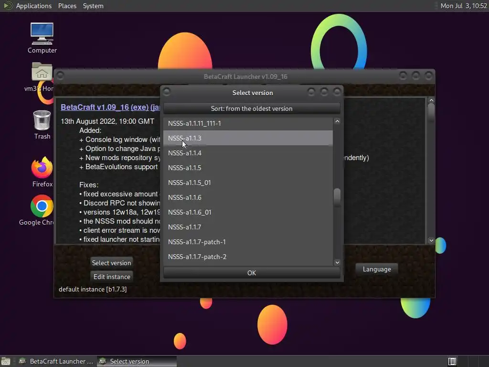Select version NSSS-a1.1.7

[x=248, y=227]
